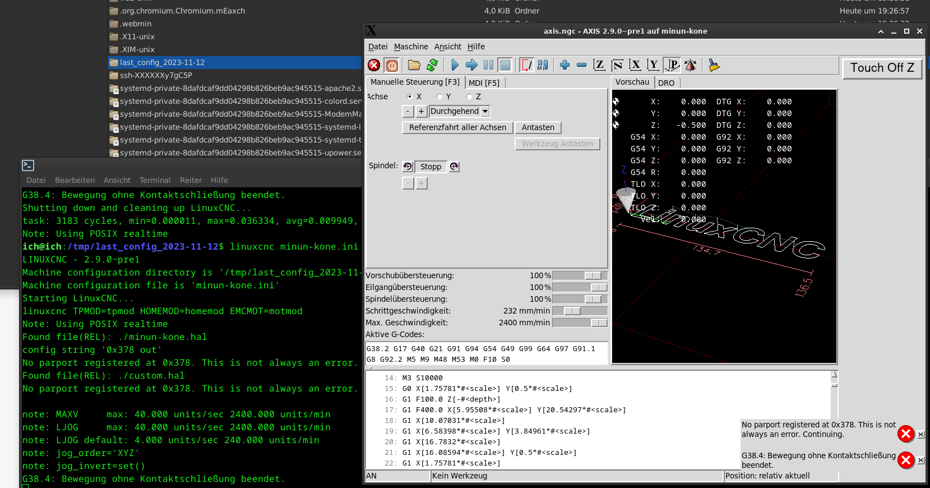Run the program with the blue play icon
Viewport: 930px width, 488px height.
[455, 65]
